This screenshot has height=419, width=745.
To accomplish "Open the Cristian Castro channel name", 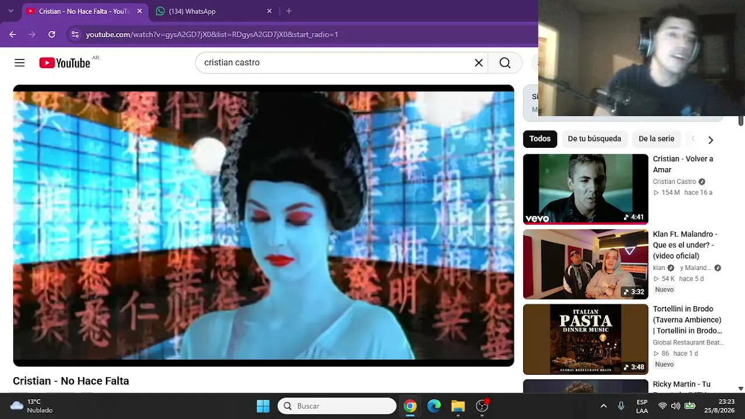I will click(x=675, y=182).
